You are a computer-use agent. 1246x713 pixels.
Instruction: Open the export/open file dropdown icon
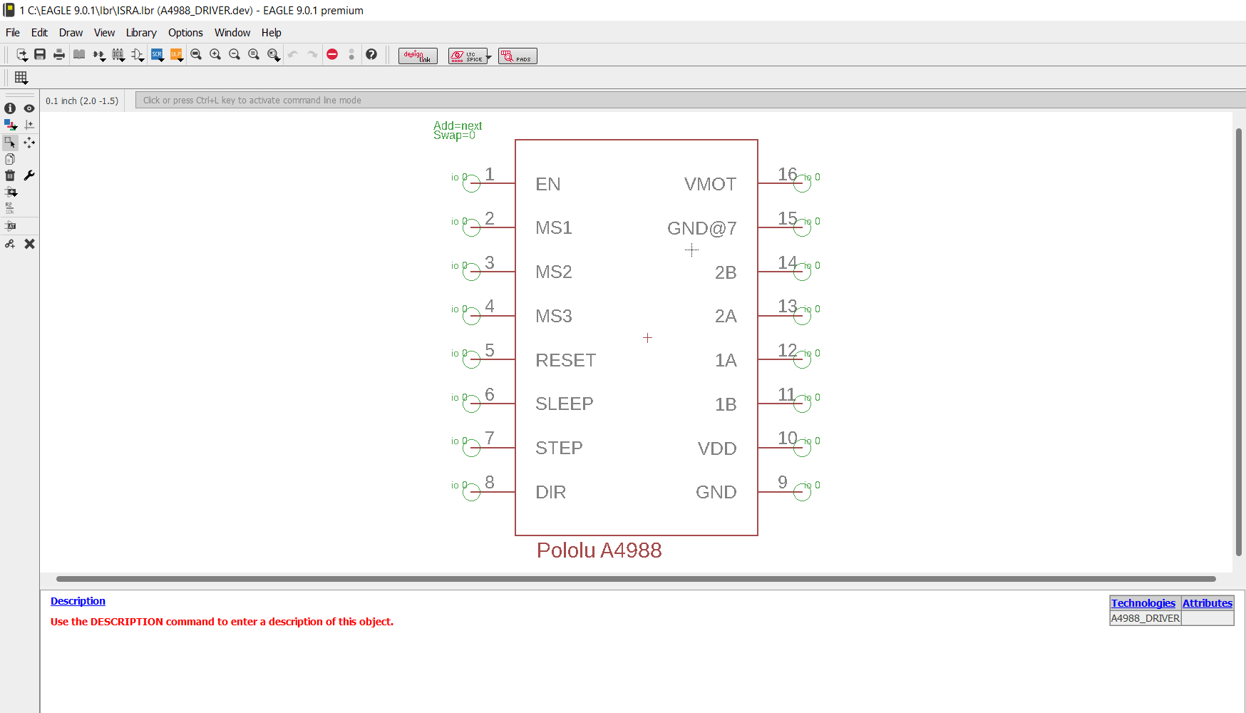[22, 54]
